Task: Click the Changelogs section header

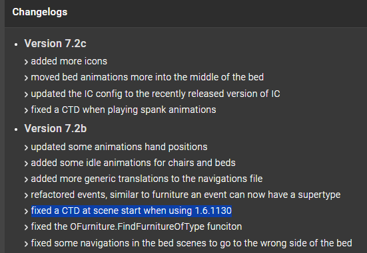Action: coord(40,12)
